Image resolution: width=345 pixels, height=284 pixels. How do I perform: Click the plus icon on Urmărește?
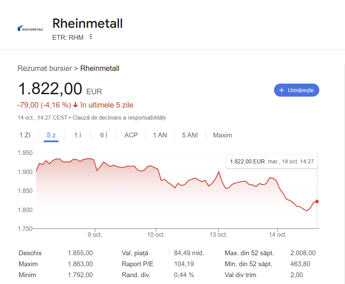click(x=282, y=90)
